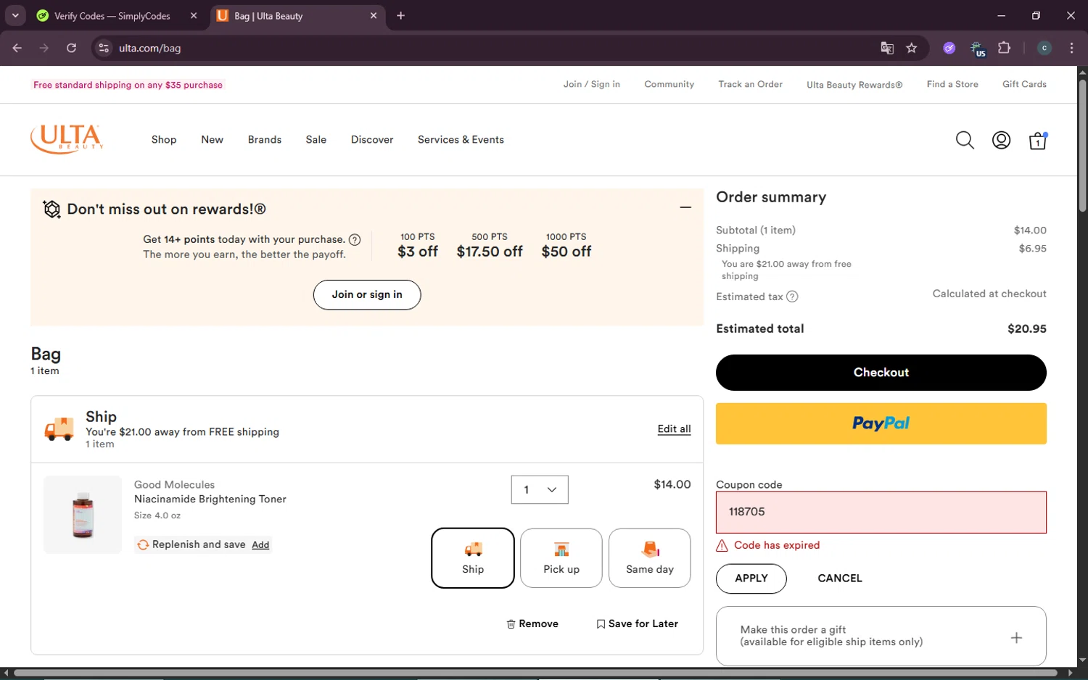Open a new browser tab
1088x680 pixels.
(x=400, y=15)
